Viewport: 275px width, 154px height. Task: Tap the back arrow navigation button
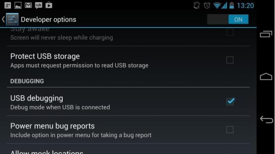(267, 120)
